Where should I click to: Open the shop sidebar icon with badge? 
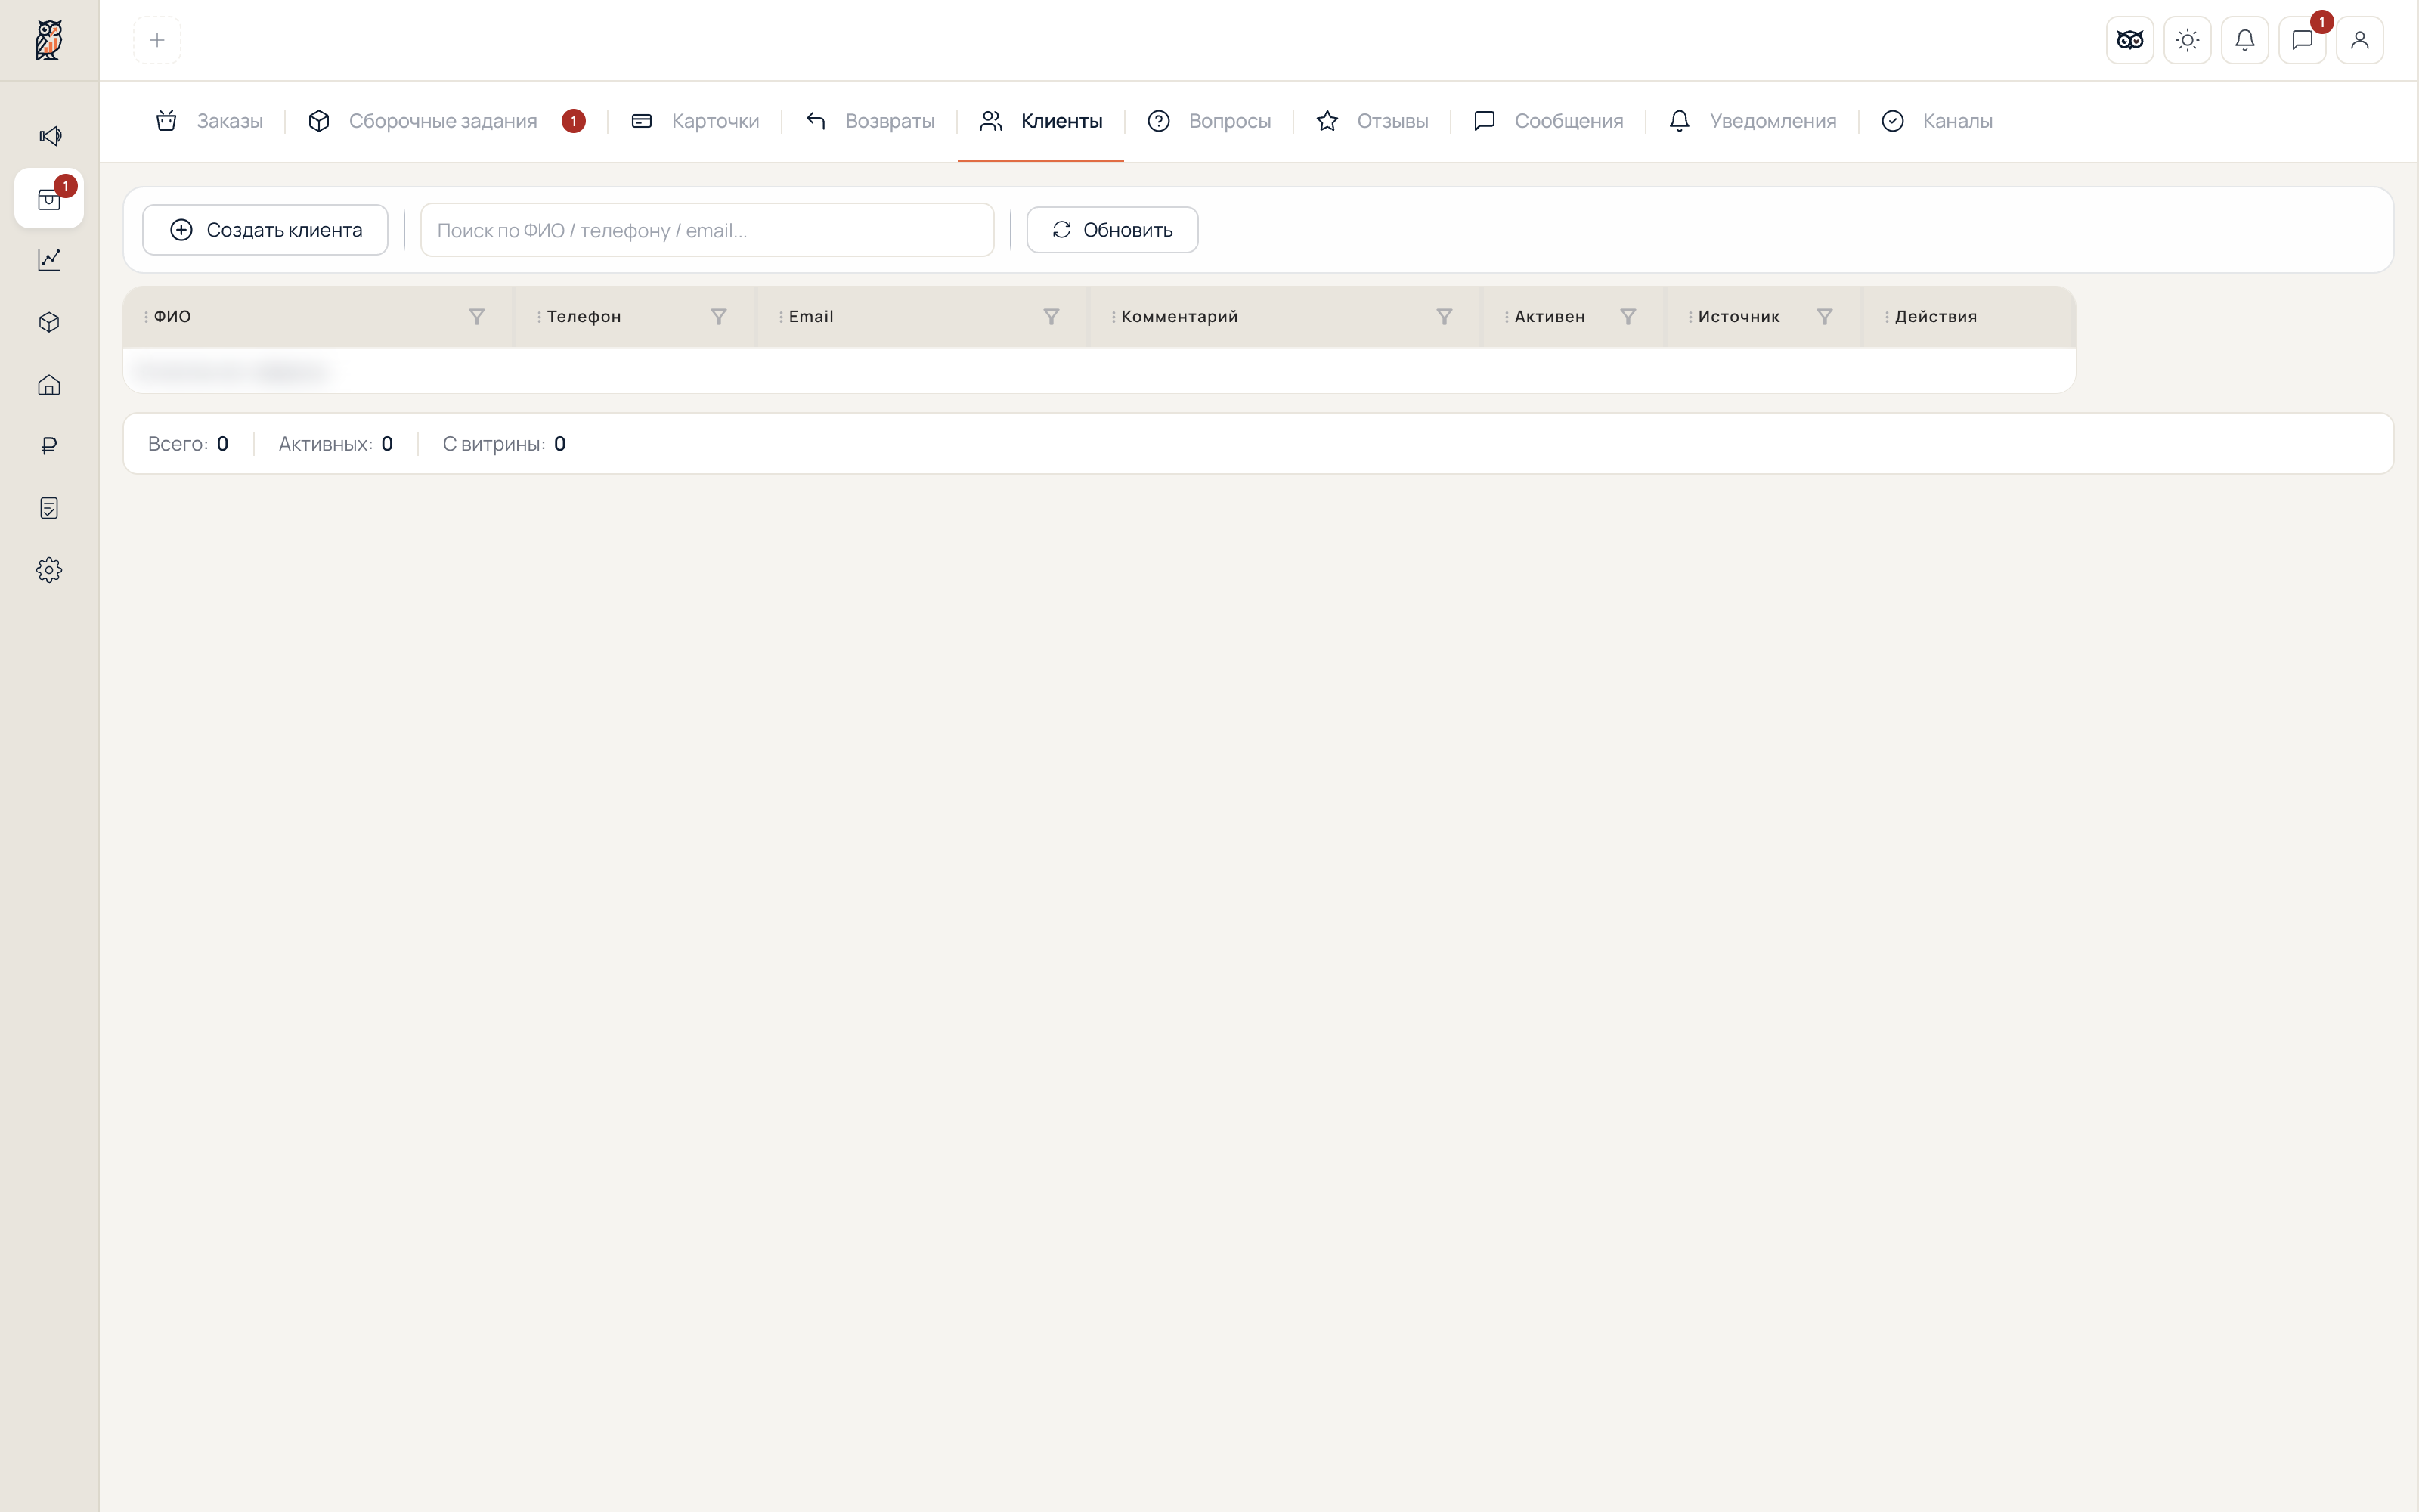[x=49, y=199]
